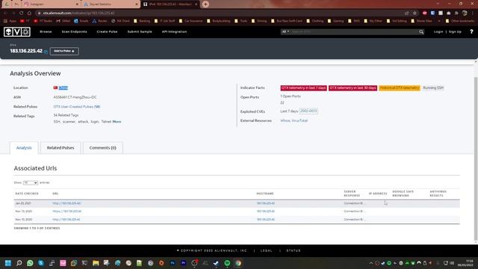Close the Skynet Statistics browser tab
The width and height of the screenshot is (478, 269).
pyautogui.click(x=136, y=4)
